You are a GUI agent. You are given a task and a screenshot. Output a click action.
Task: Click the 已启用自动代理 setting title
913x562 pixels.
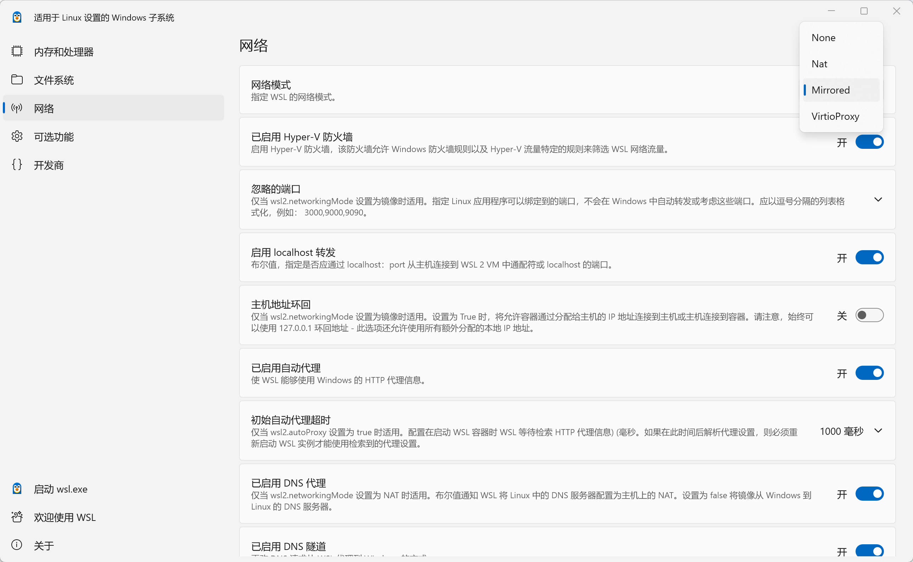point(286,368)
